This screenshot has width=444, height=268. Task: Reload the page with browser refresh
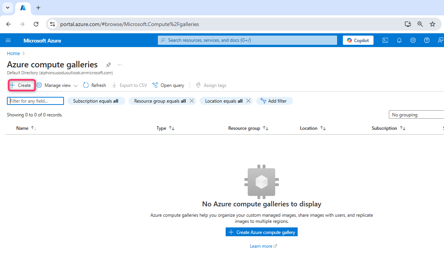pos(36,25)
